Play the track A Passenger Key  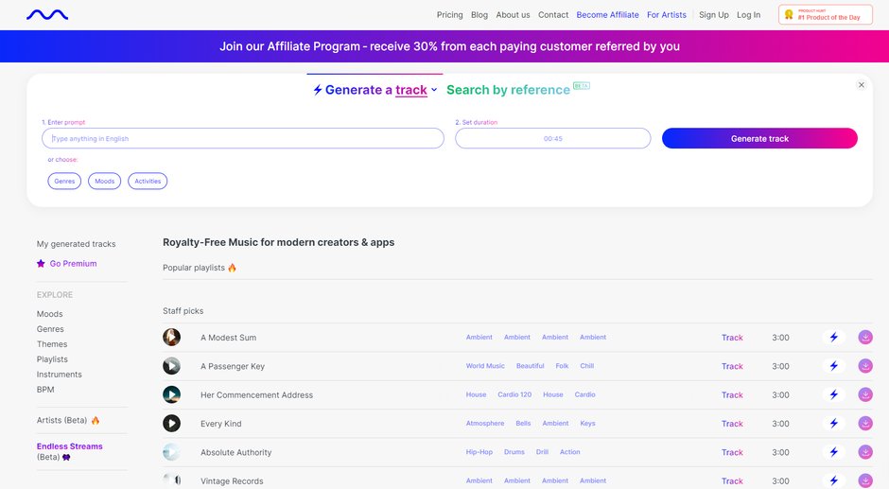[172, 366]
